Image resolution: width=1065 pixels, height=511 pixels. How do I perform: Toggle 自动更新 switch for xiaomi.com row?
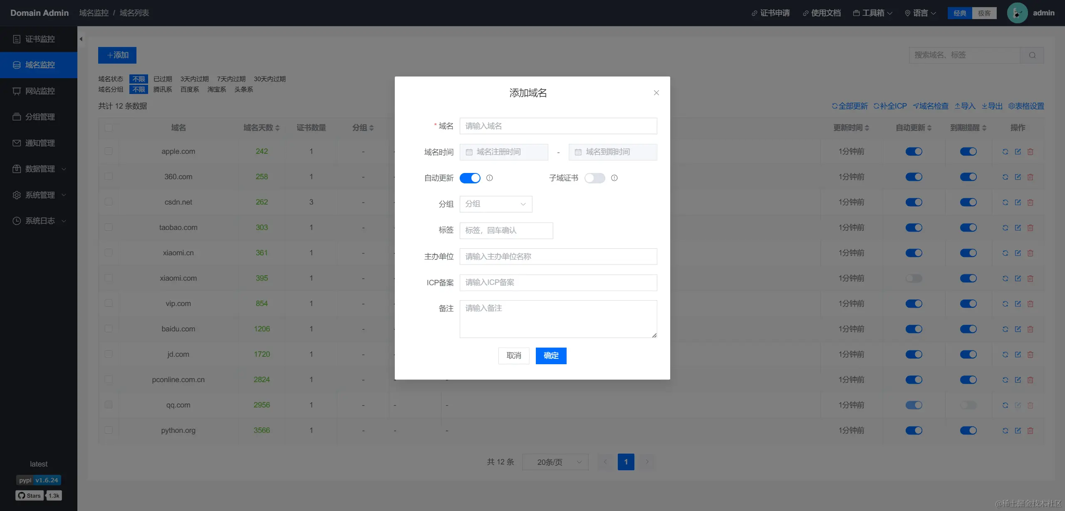click(x=914, y=279)
